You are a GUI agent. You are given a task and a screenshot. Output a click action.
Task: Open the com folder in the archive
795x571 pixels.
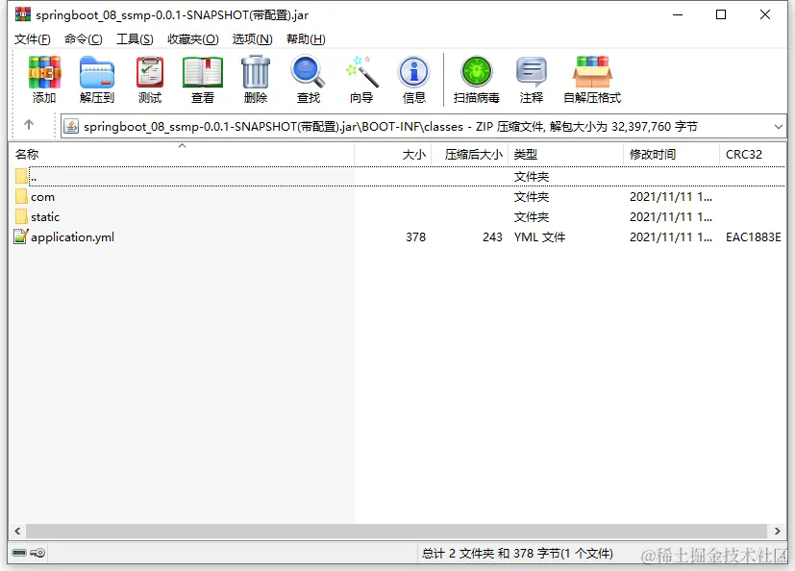tap(41, 196)
